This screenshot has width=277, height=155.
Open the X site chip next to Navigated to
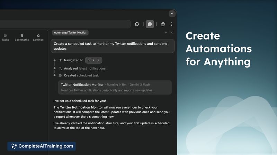(x=93, y=60)
